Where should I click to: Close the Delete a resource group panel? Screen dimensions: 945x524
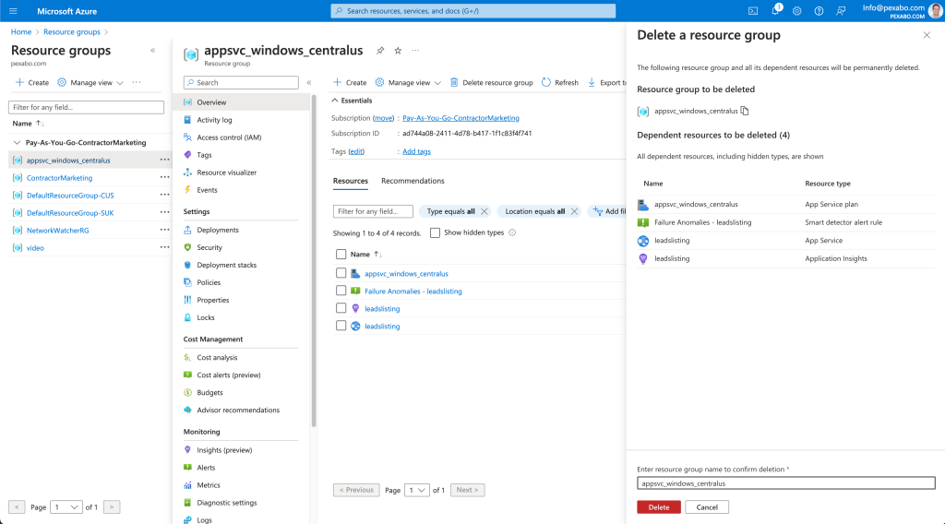tap(927, 35)
